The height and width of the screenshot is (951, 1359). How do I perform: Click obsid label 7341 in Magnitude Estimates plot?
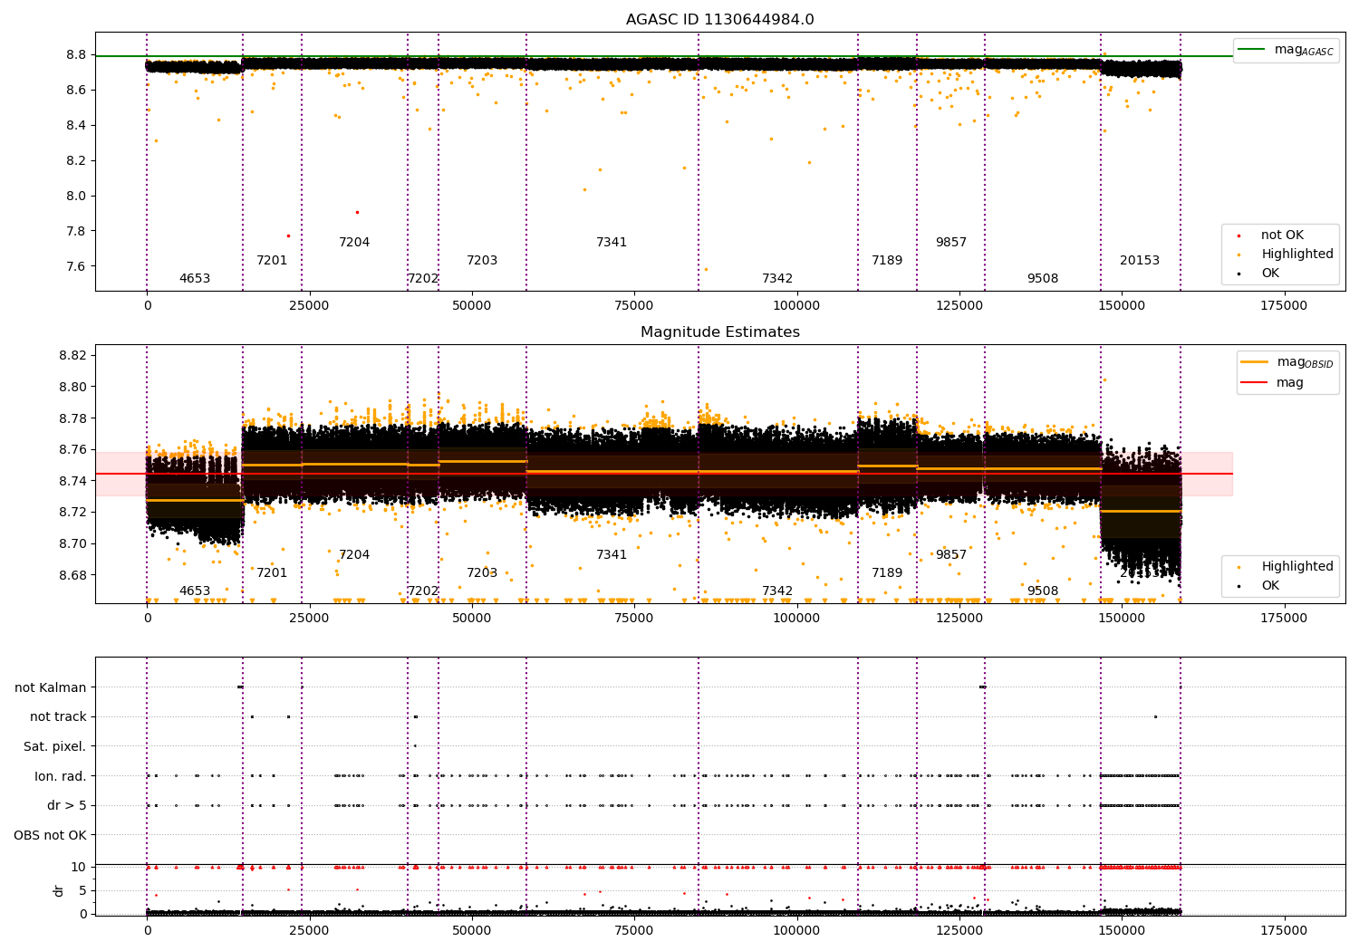pyautogui.click(x=612, y=555)
